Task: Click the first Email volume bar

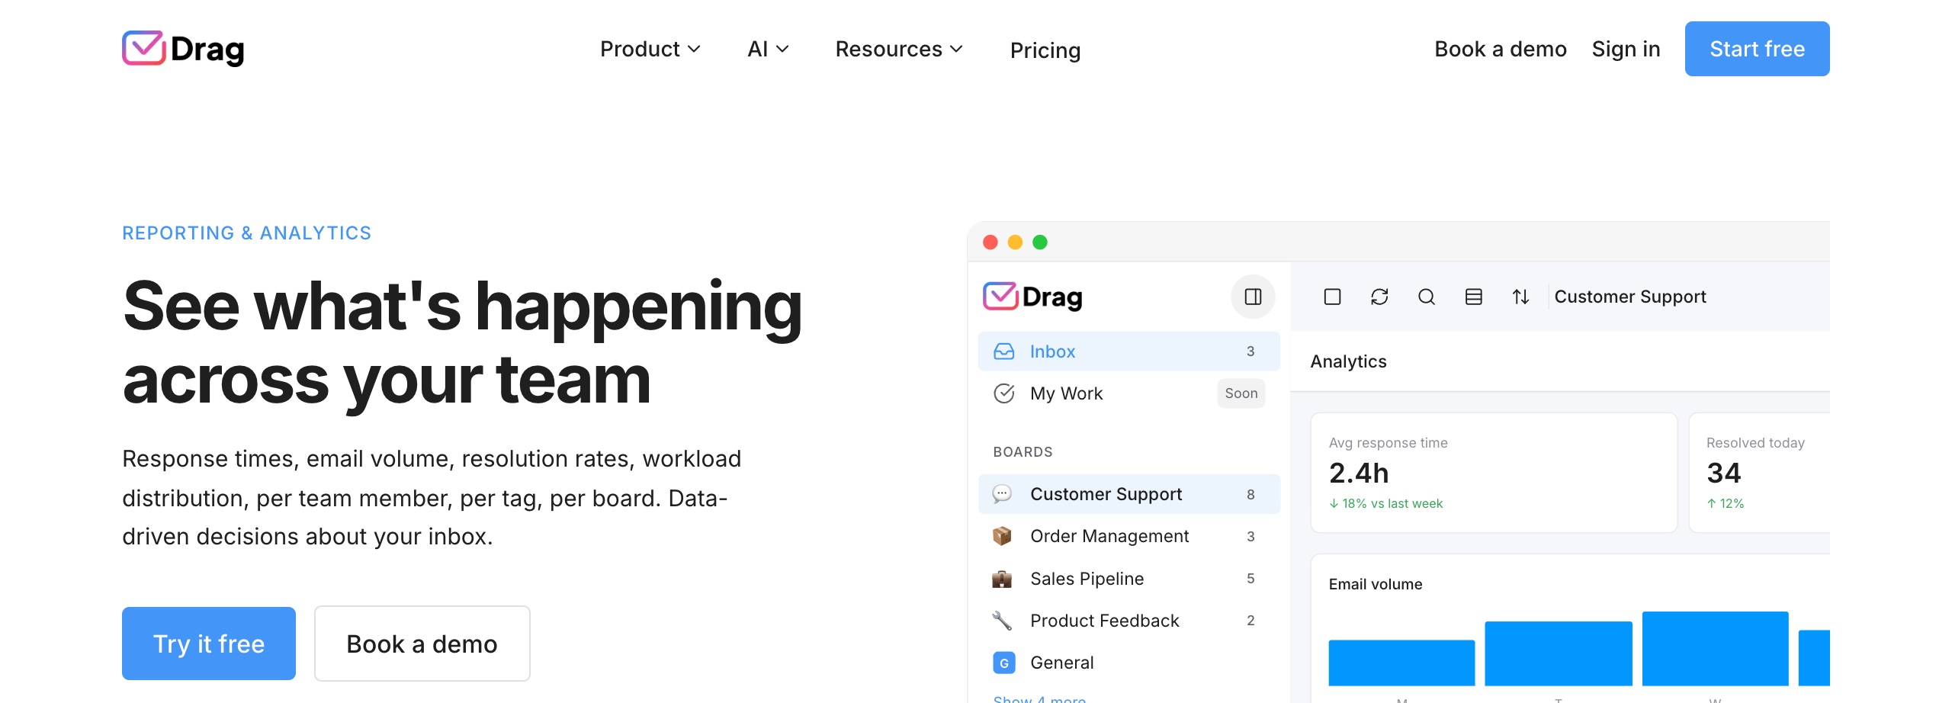Action: [1401, 663]
